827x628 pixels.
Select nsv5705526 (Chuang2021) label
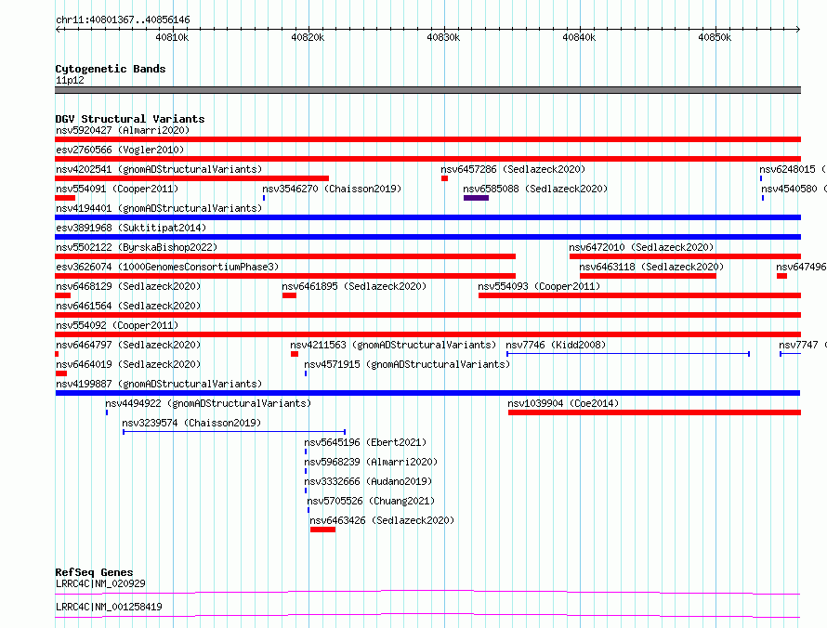pos(371,501)
